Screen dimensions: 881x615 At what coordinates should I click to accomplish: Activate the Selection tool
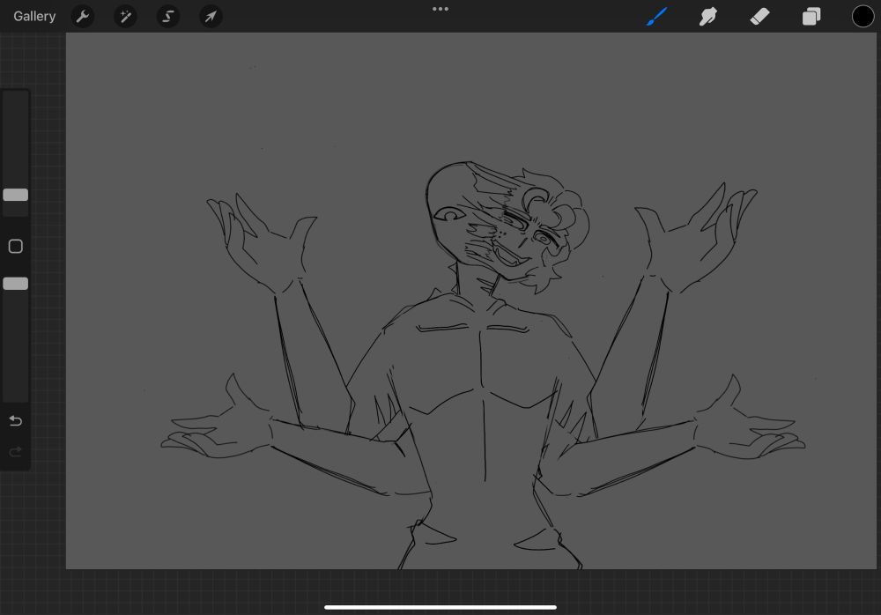(168, 17)
